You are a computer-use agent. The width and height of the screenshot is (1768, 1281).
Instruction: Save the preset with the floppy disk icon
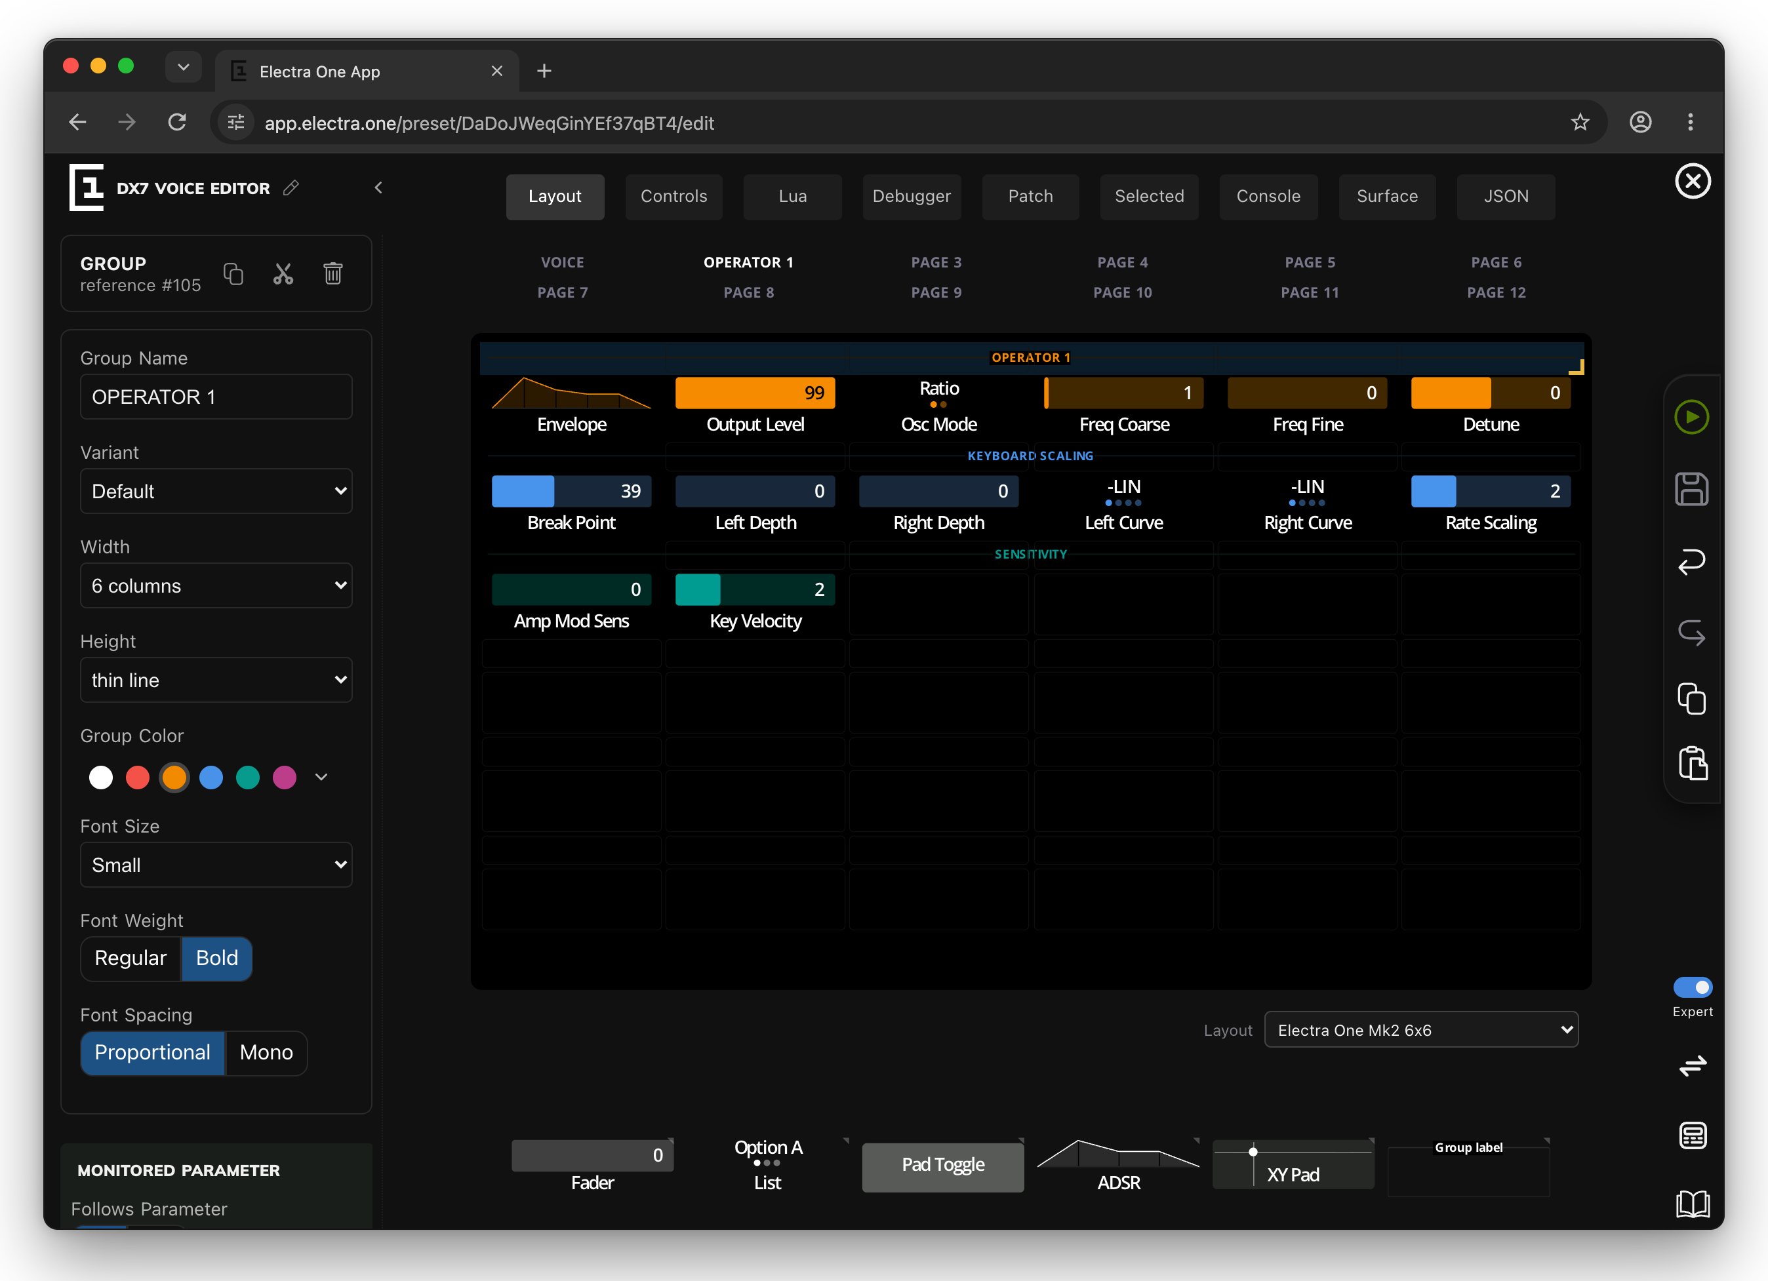[1692, 489]
